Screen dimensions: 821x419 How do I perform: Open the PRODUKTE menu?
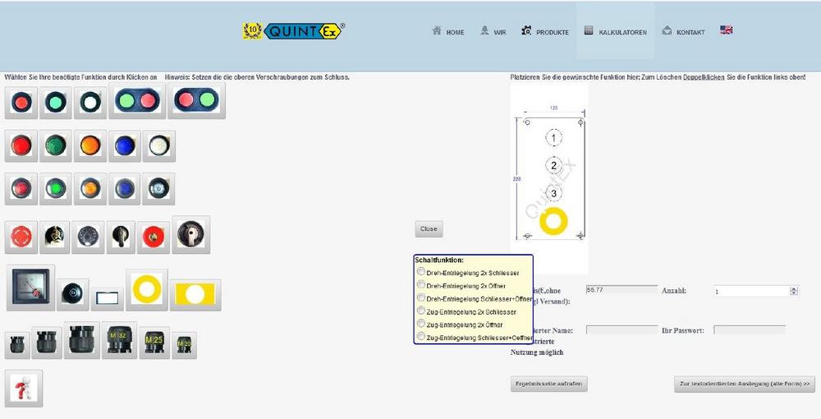pos(545,31)
